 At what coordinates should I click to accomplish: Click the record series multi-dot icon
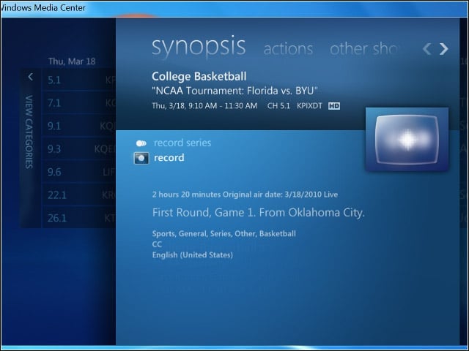[x=141, y=143]
